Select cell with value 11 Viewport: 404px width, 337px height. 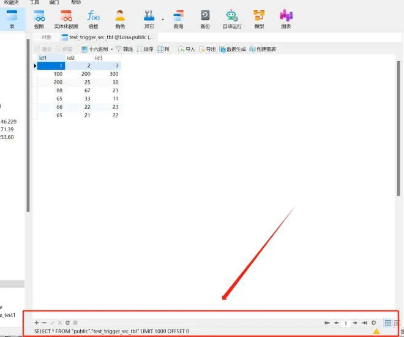click(107, 98)
